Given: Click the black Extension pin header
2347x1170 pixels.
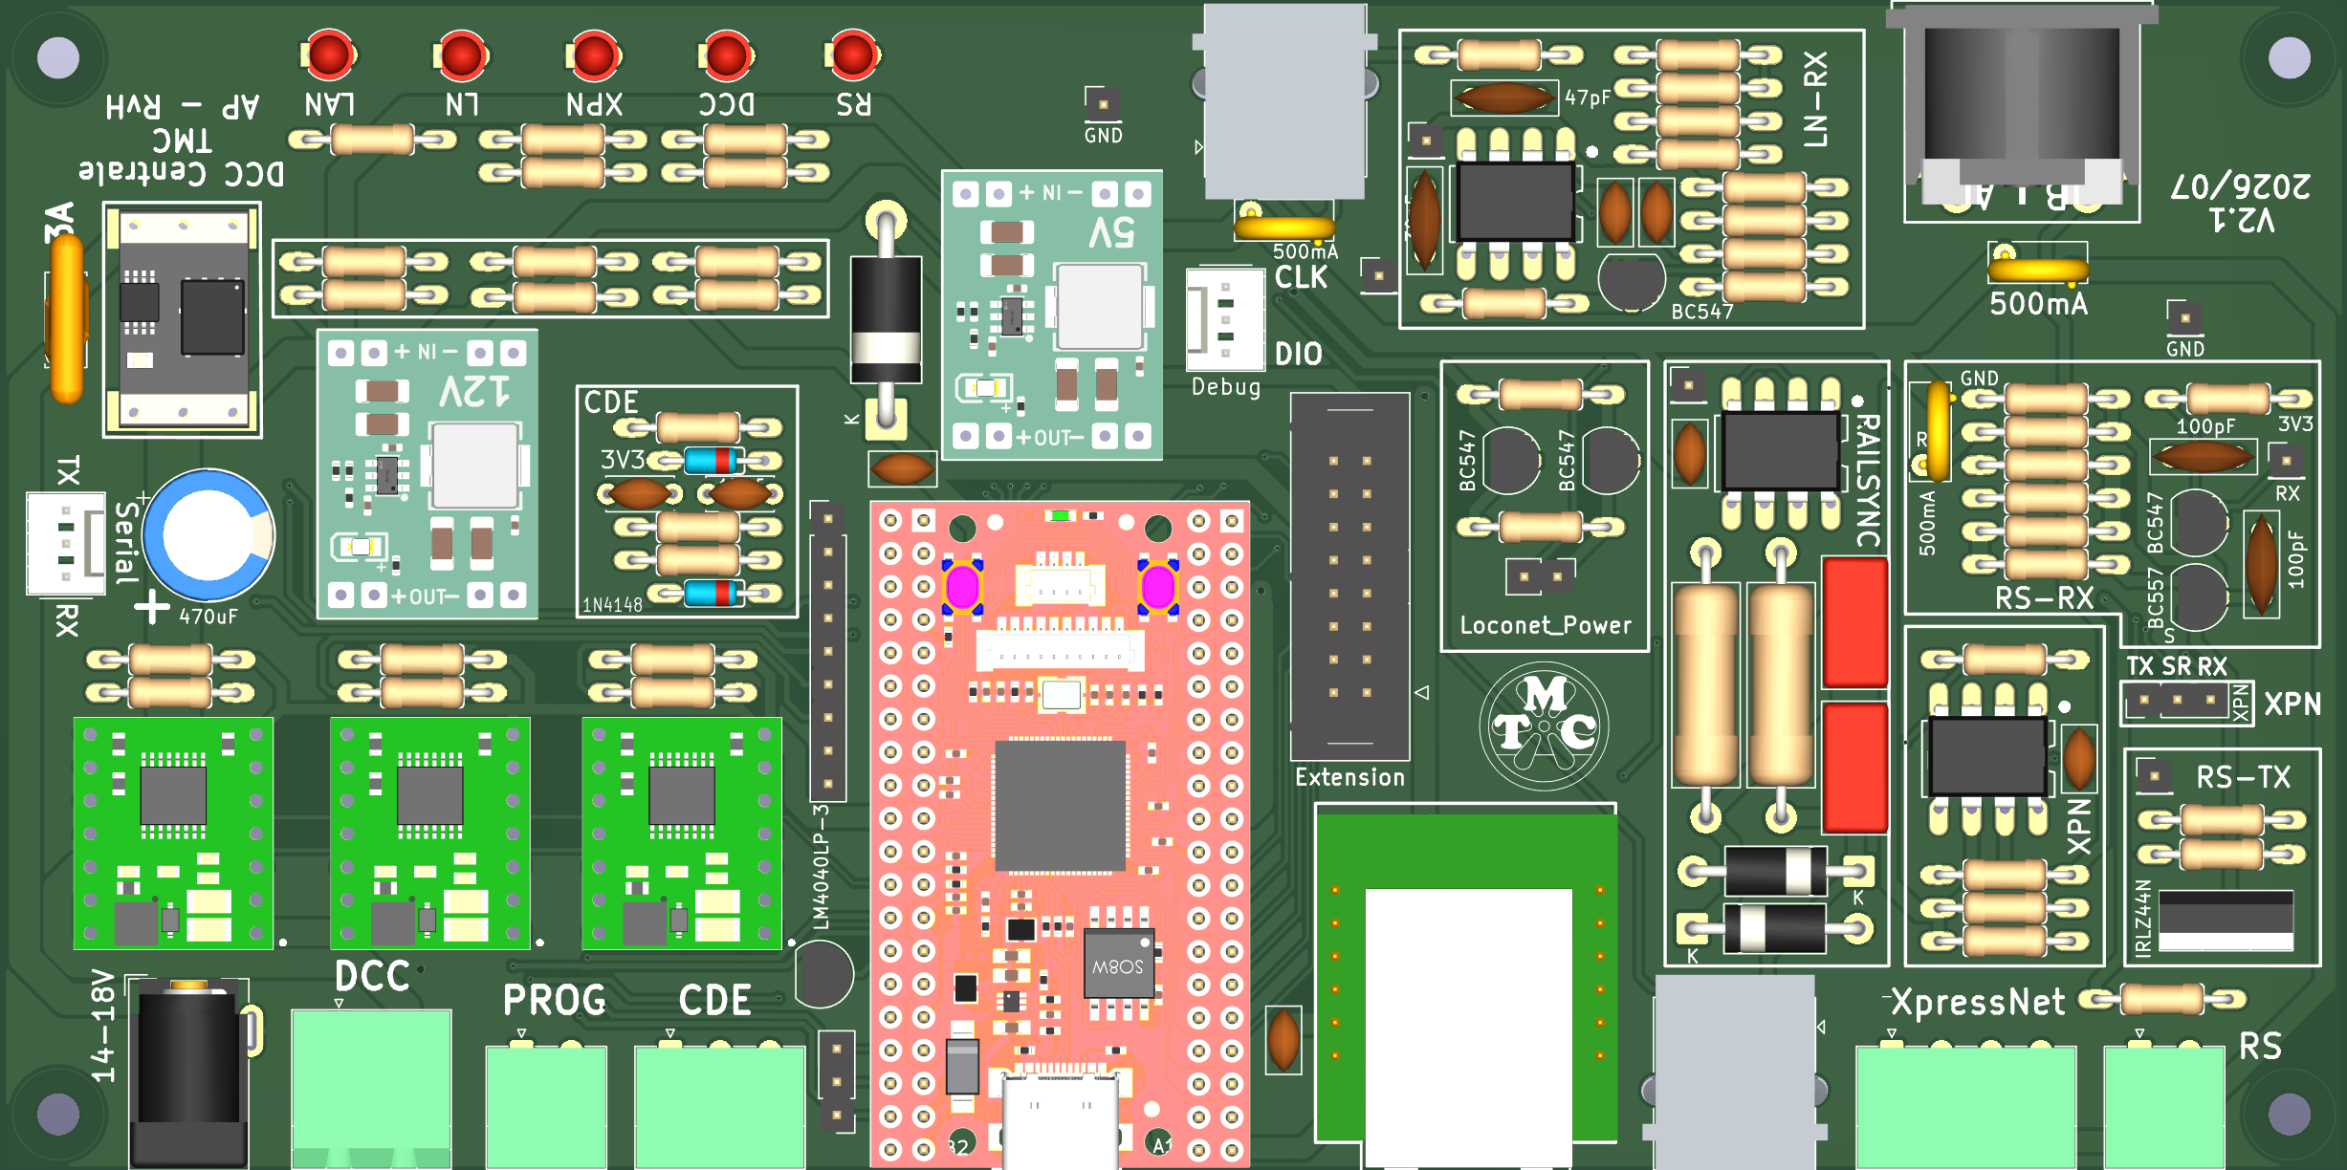Looking at the screenshot, I should tap(1350, 576).
